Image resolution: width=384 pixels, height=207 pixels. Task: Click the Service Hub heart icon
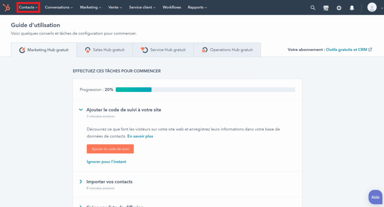[x=144, y=50]
